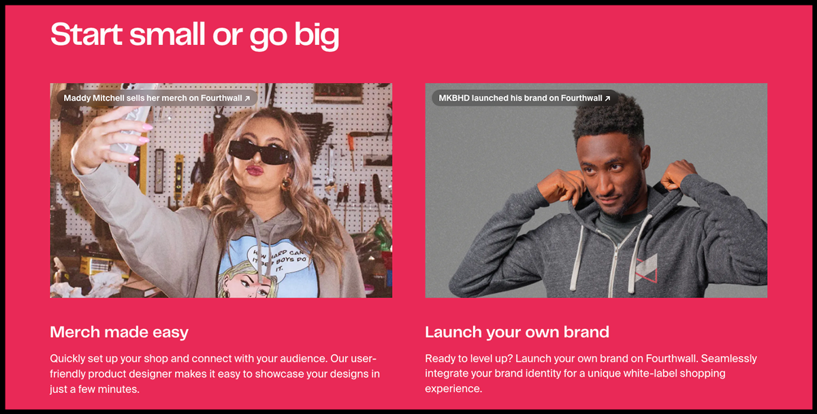
Task: Open the MKBHD launched his brand badge
Action: [524, 98]
